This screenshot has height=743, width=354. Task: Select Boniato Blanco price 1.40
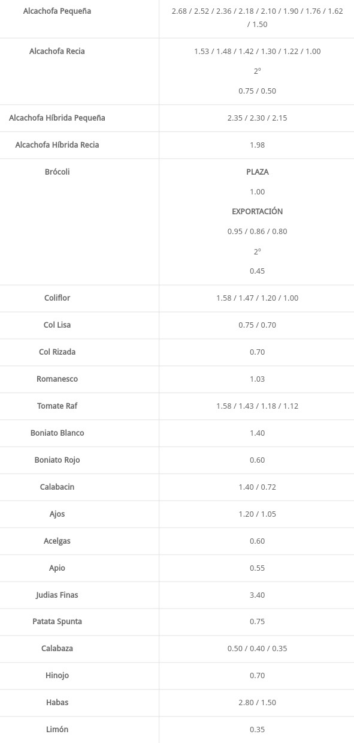pyautogui.click(x=257, y=433)
